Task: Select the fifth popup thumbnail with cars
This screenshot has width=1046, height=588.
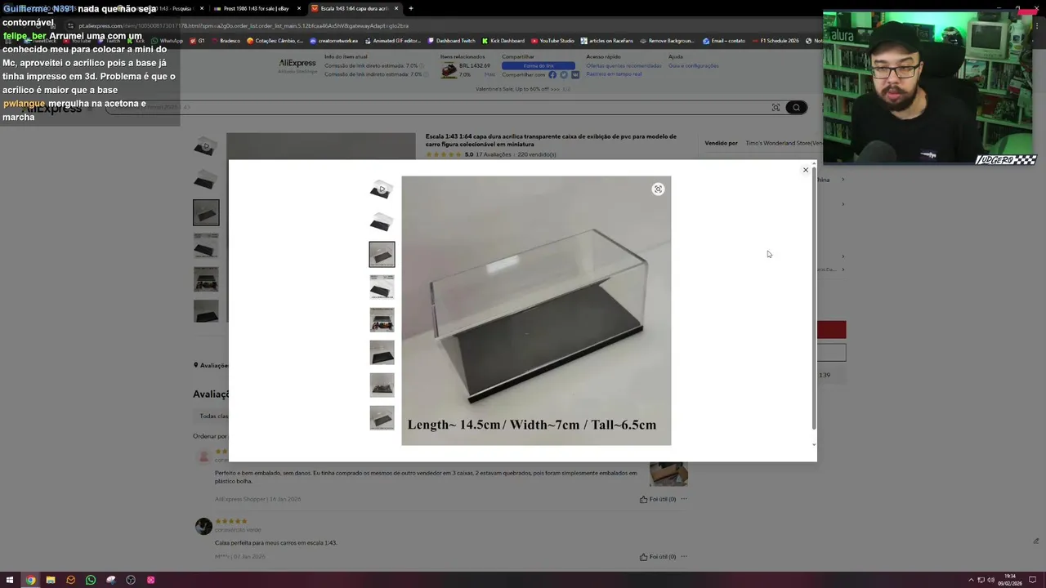Action: (382, 320)
